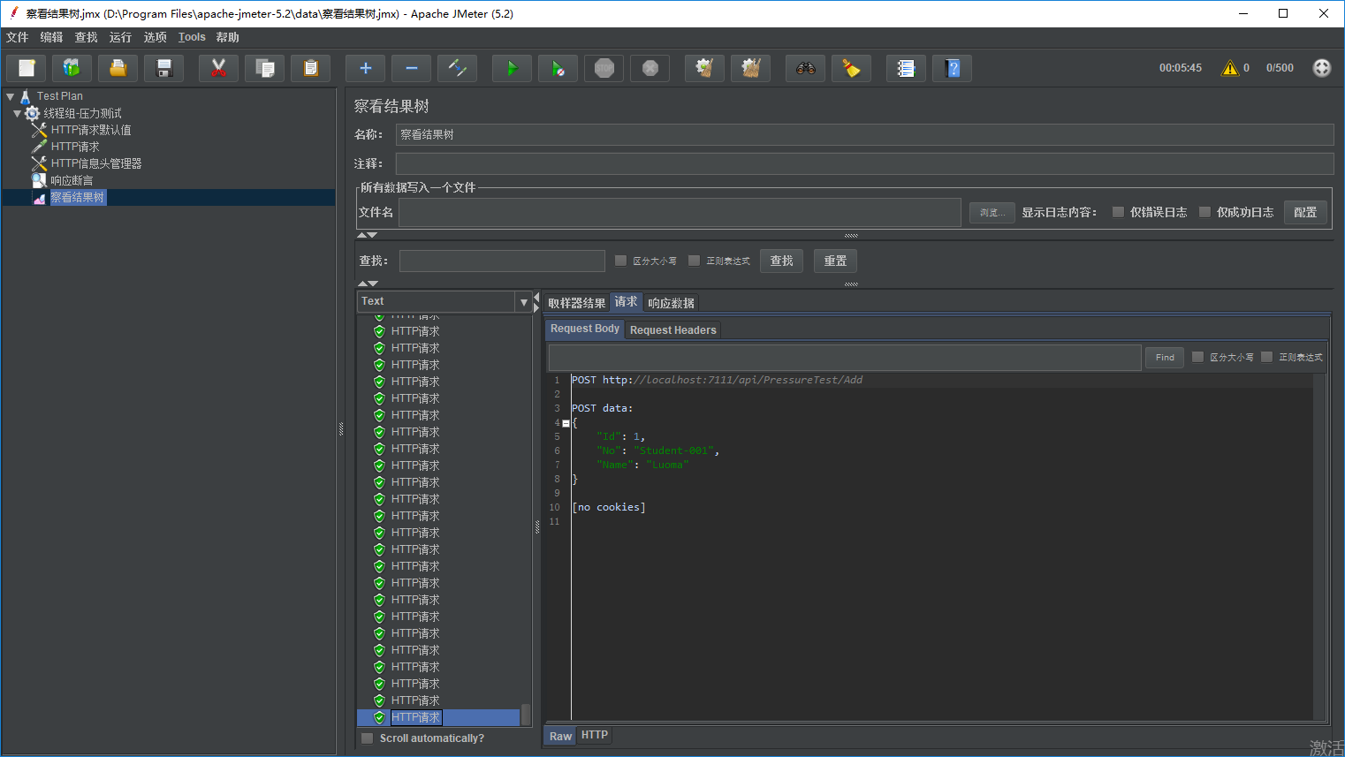
Task: Click the yellow warning triangle log icon
Action: tap(1230, 68)
